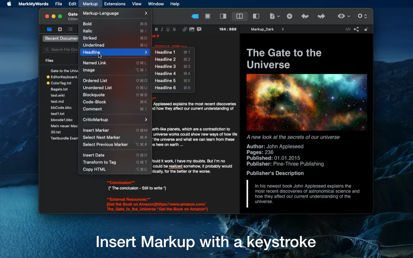Open the Extensions menu in menu bar

(115, 4)
